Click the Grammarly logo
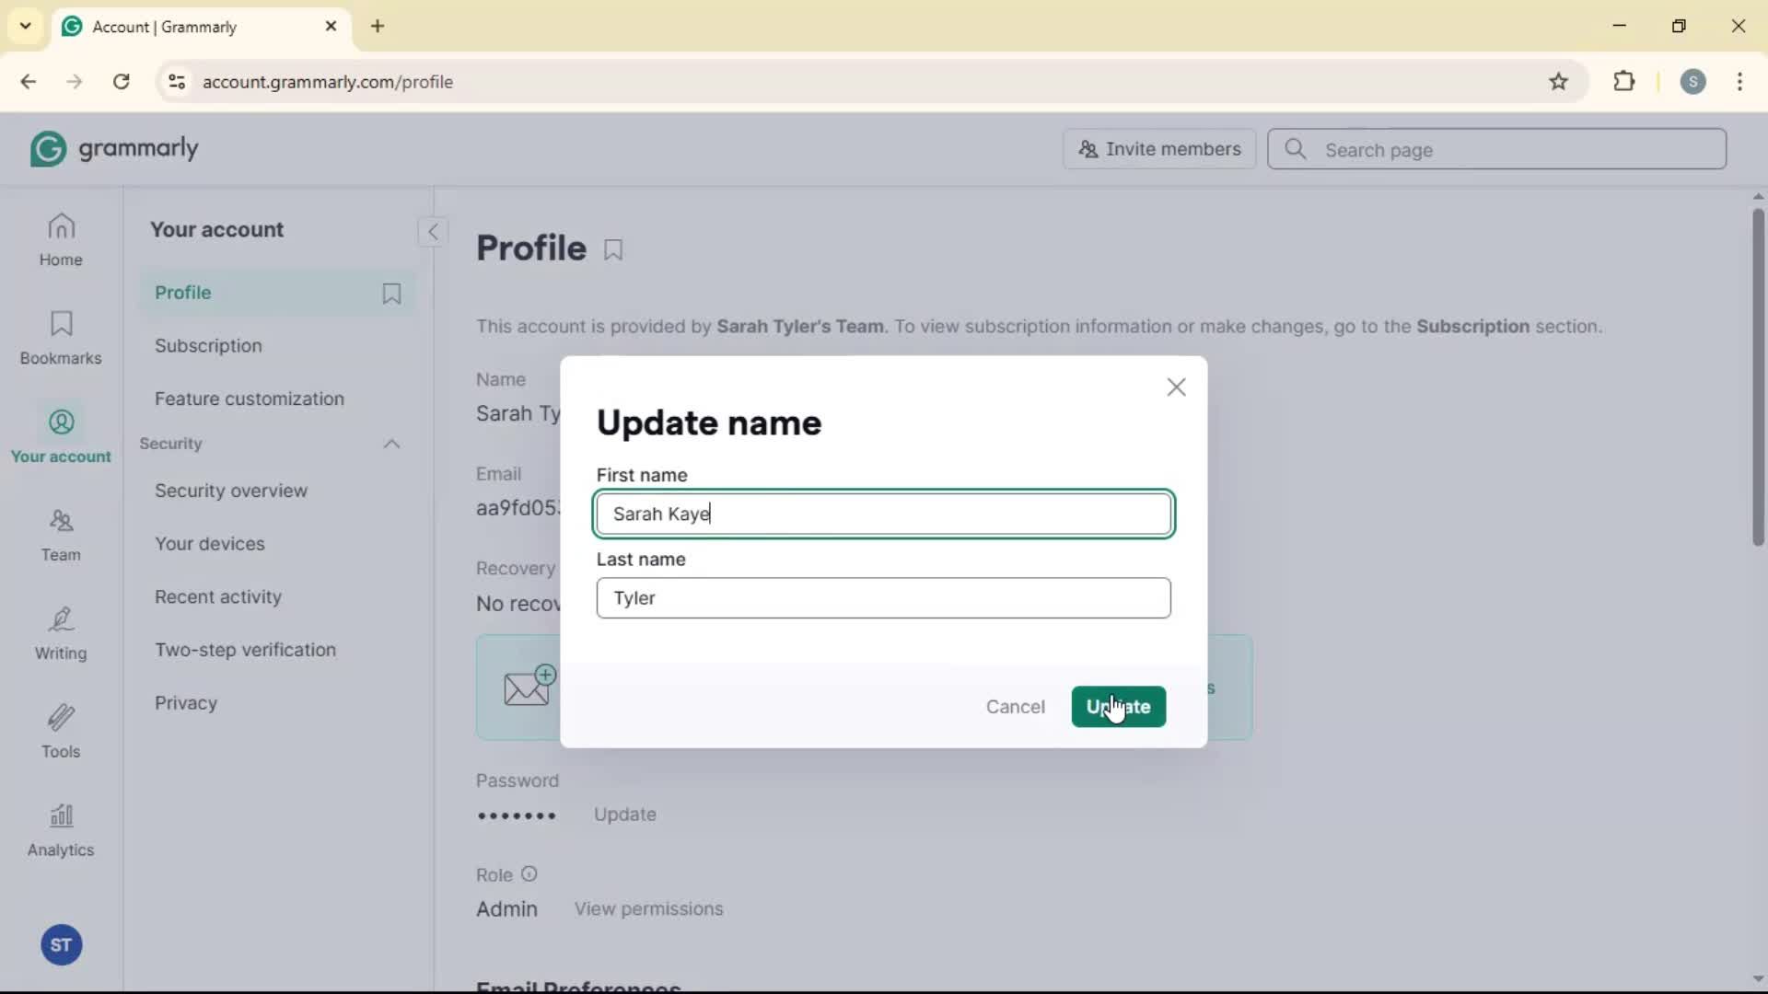Image resolution: width=1768 pixels, height=994 pixels. pyautogui.click(x=114, y=149)
